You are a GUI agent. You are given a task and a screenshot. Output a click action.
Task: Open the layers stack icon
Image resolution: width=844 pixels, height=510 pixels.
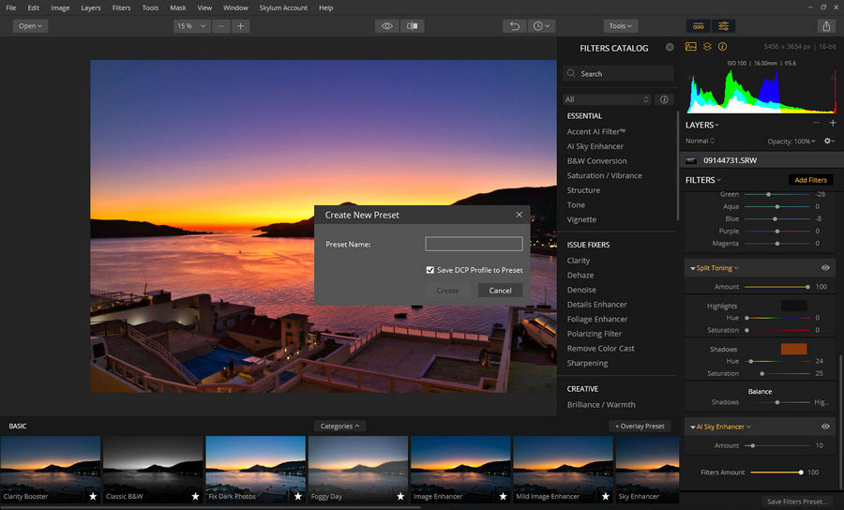[x=707, y=47]
